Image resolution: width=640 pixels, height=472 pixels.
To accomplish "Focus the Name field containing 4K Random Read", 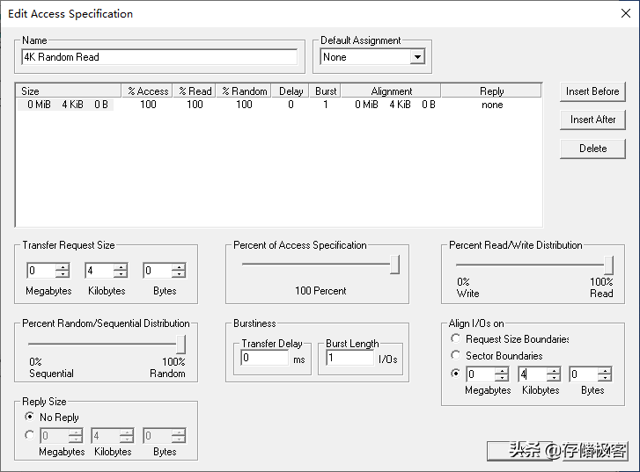I will [159, 57].
